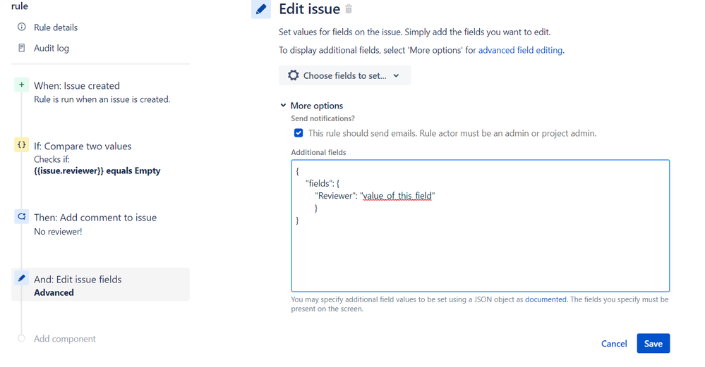Select the If: Compare two values condition

coord(83,147)
